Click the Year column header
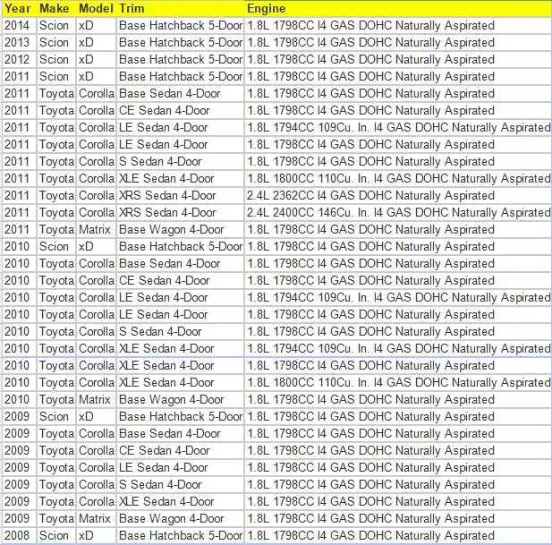 (x=19, y=8)
